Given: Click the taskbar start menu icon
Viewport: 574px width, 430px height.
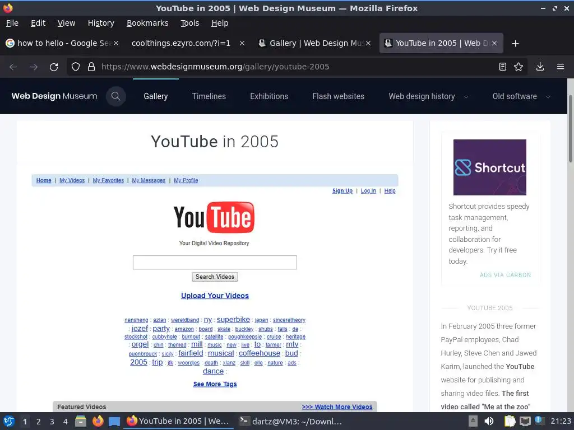Looking at the screenshot, I should pyautogui.click(x=9, y=422).
